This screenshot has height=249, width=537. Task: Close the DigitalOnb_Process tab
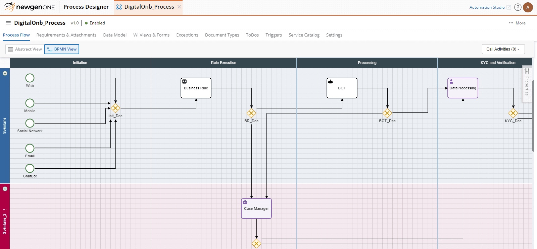(179, 7)
